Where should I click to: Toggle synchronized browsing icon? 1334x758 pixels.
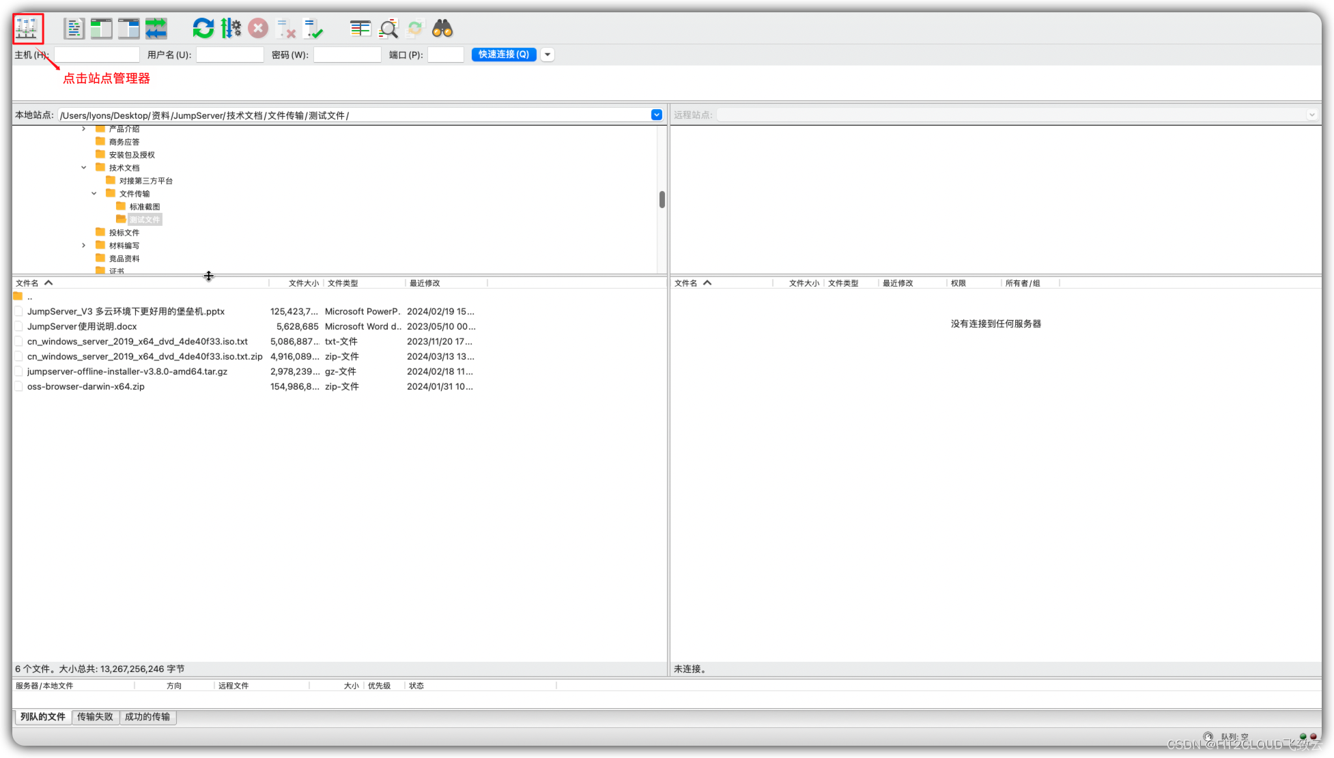(x=415, y=29)
